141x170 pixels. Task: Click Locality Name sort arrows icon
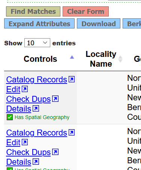click(120, 59)
